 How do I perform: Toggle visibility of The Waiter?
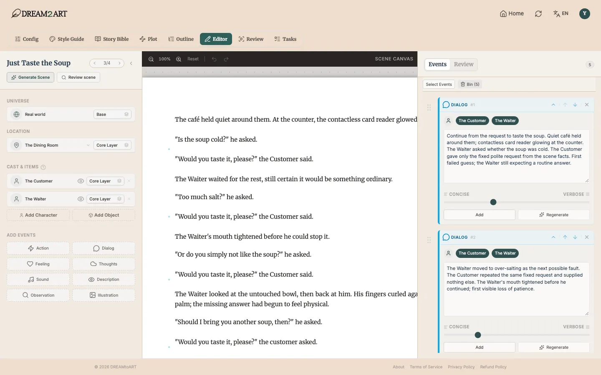click(81, 199)
